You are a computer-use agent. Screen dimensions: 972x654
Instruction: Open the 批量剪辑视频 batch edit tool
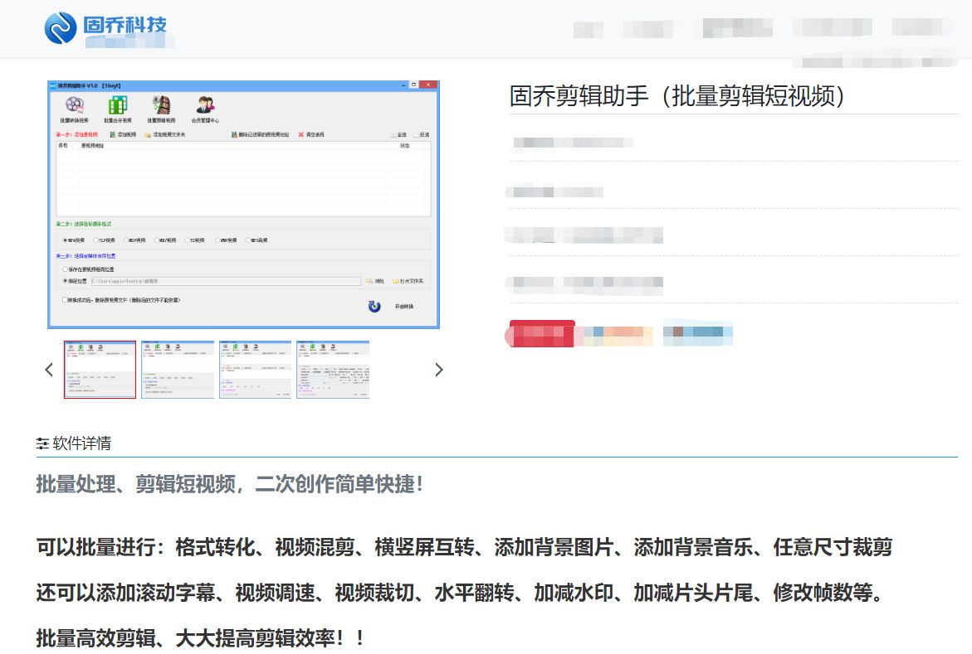click(160, 104)
